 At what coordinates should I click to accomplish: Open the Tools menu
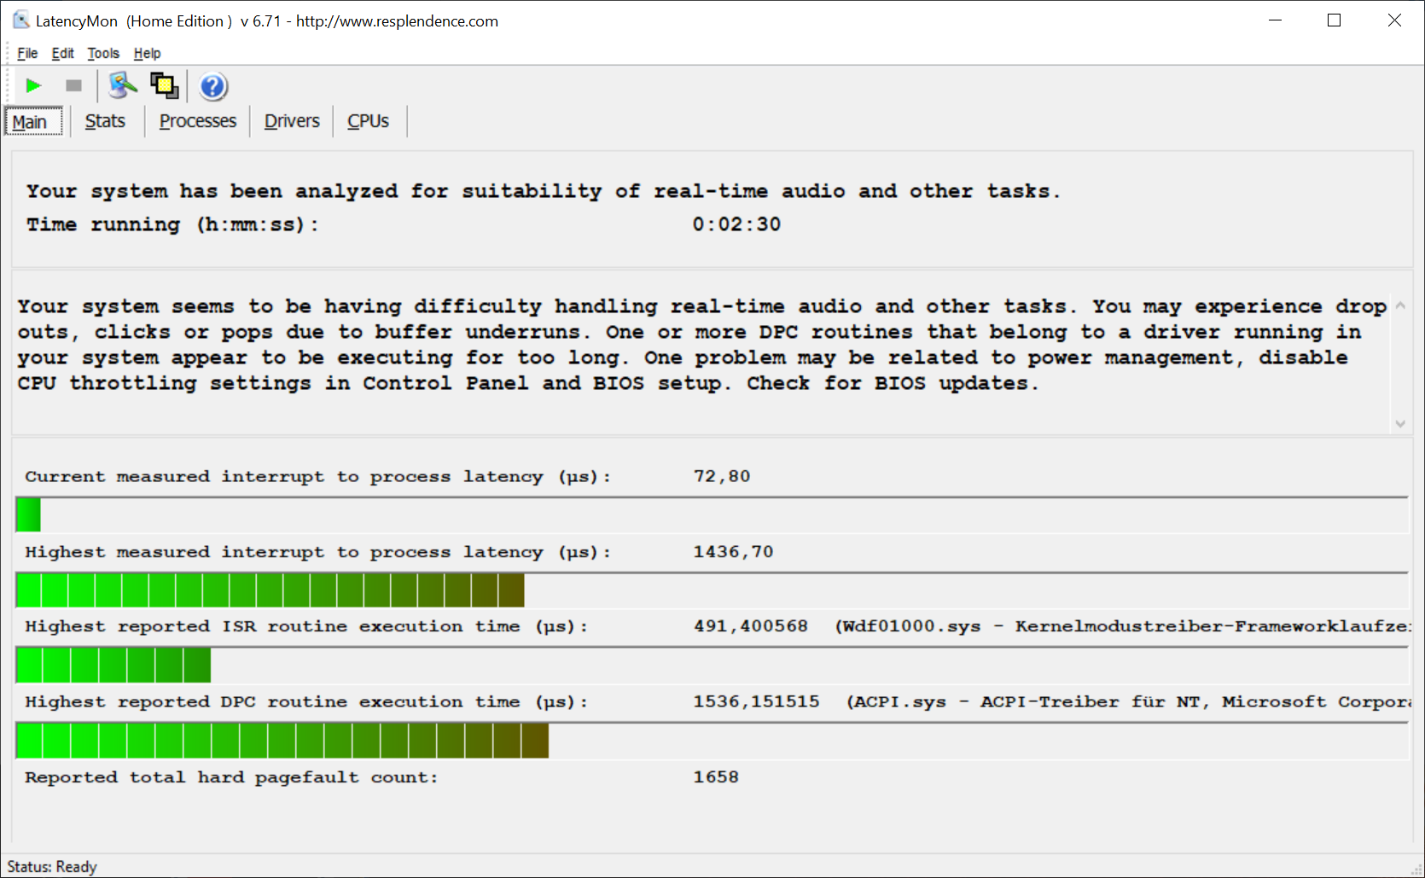click(103, 53)
